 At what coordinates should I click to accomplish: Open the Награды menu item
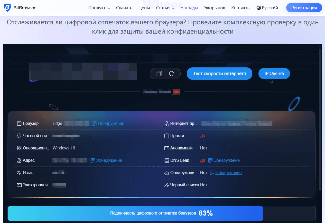pos(189,8)
